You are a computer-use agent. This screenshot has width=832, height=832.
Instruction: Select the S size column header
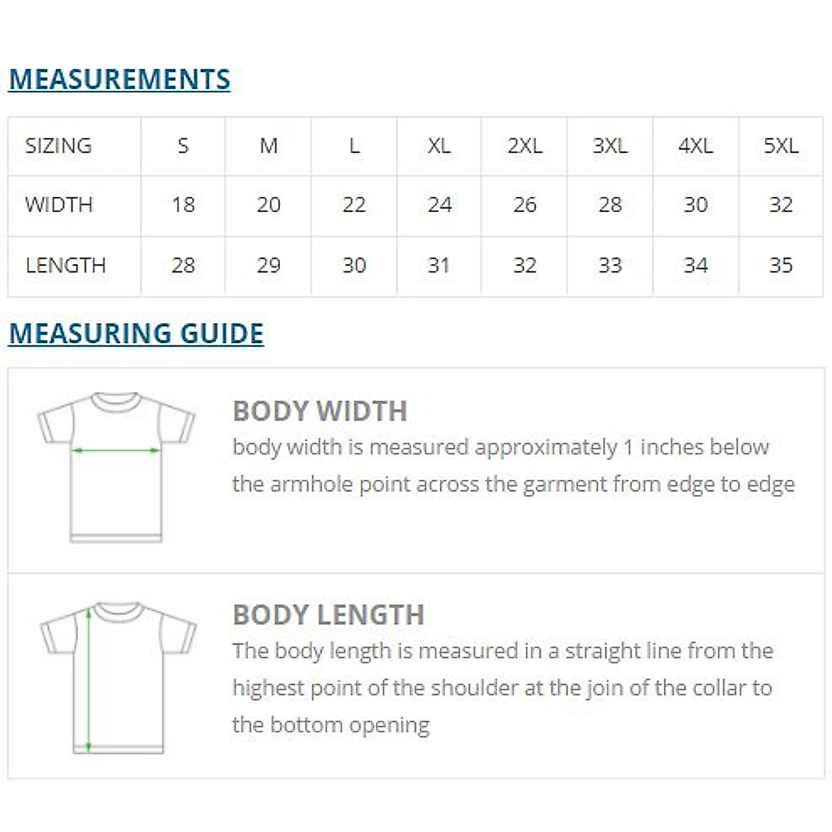coord(183,146)
